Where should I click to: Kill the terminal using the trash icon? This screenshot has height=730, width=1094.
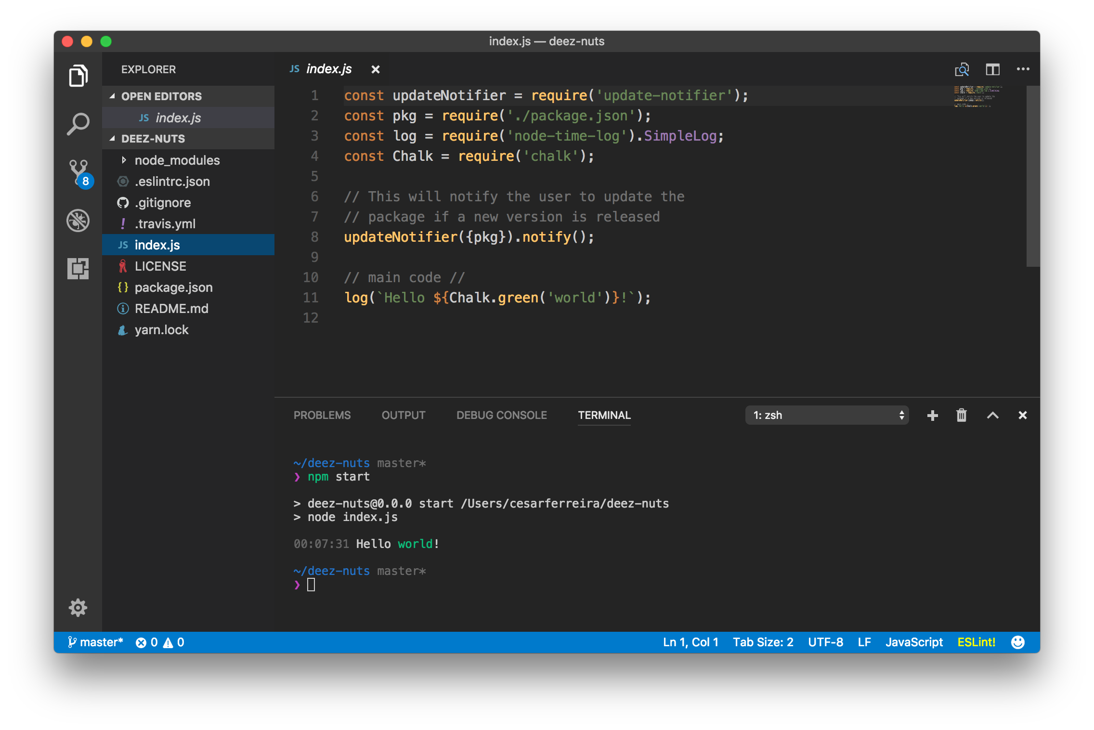[x=962, y=415]
